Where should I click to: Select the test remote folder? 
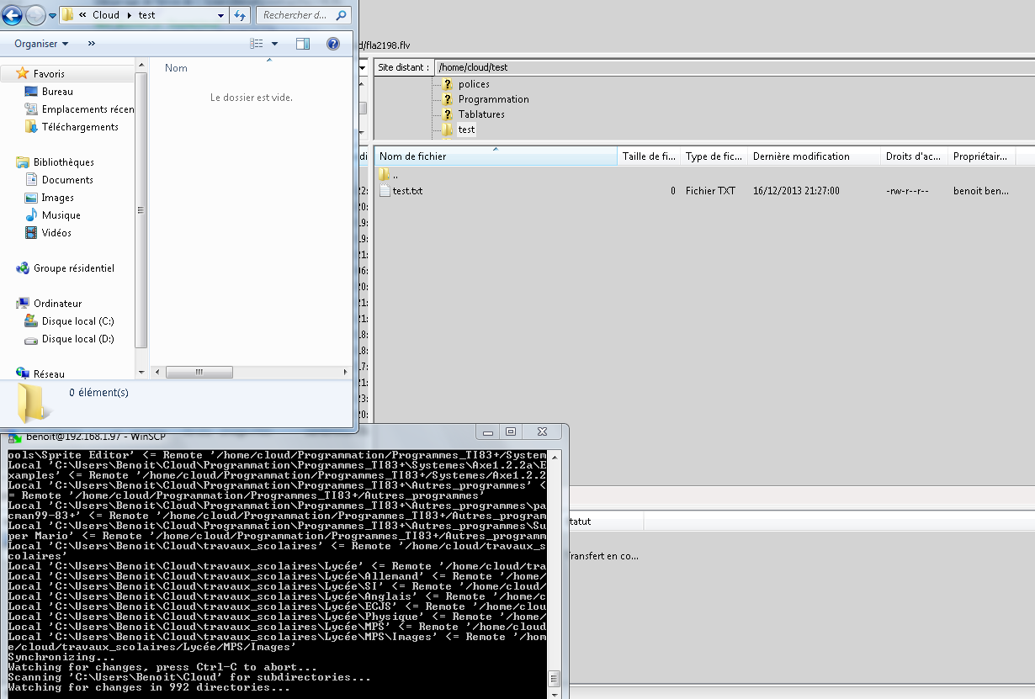click(466, 130)
